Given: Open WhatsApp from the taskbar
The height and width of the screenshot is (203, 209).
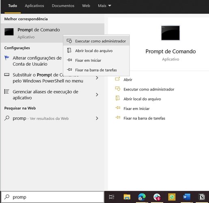Looking at the screenshot, I should coord(172,197).
